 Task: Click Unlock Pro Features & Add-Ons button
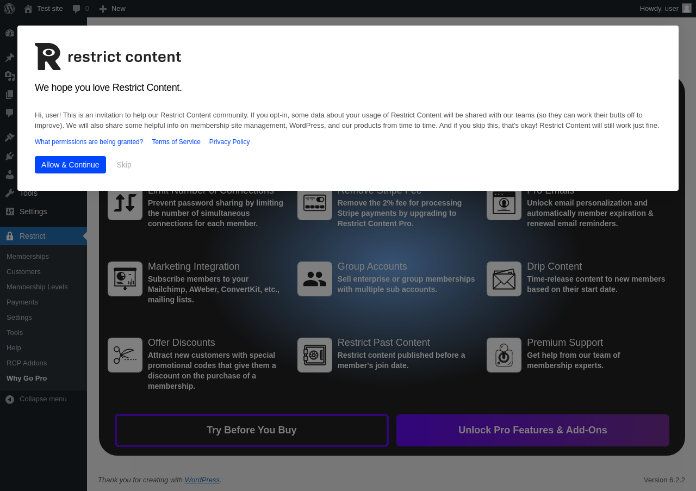pyautogui.click(x=533, y=430)
